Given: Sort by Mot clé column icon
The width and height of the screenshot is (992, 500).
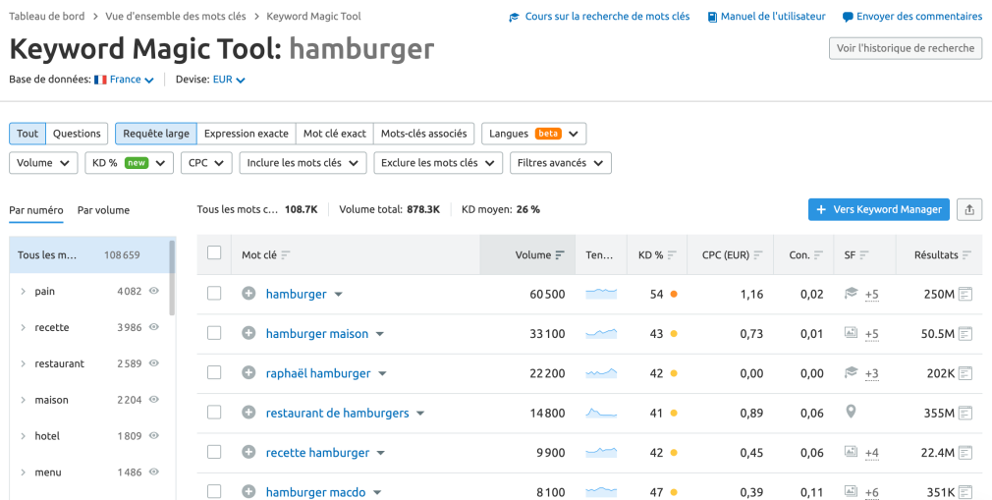Looking at the screenshot, I should (x=286, y=255).
